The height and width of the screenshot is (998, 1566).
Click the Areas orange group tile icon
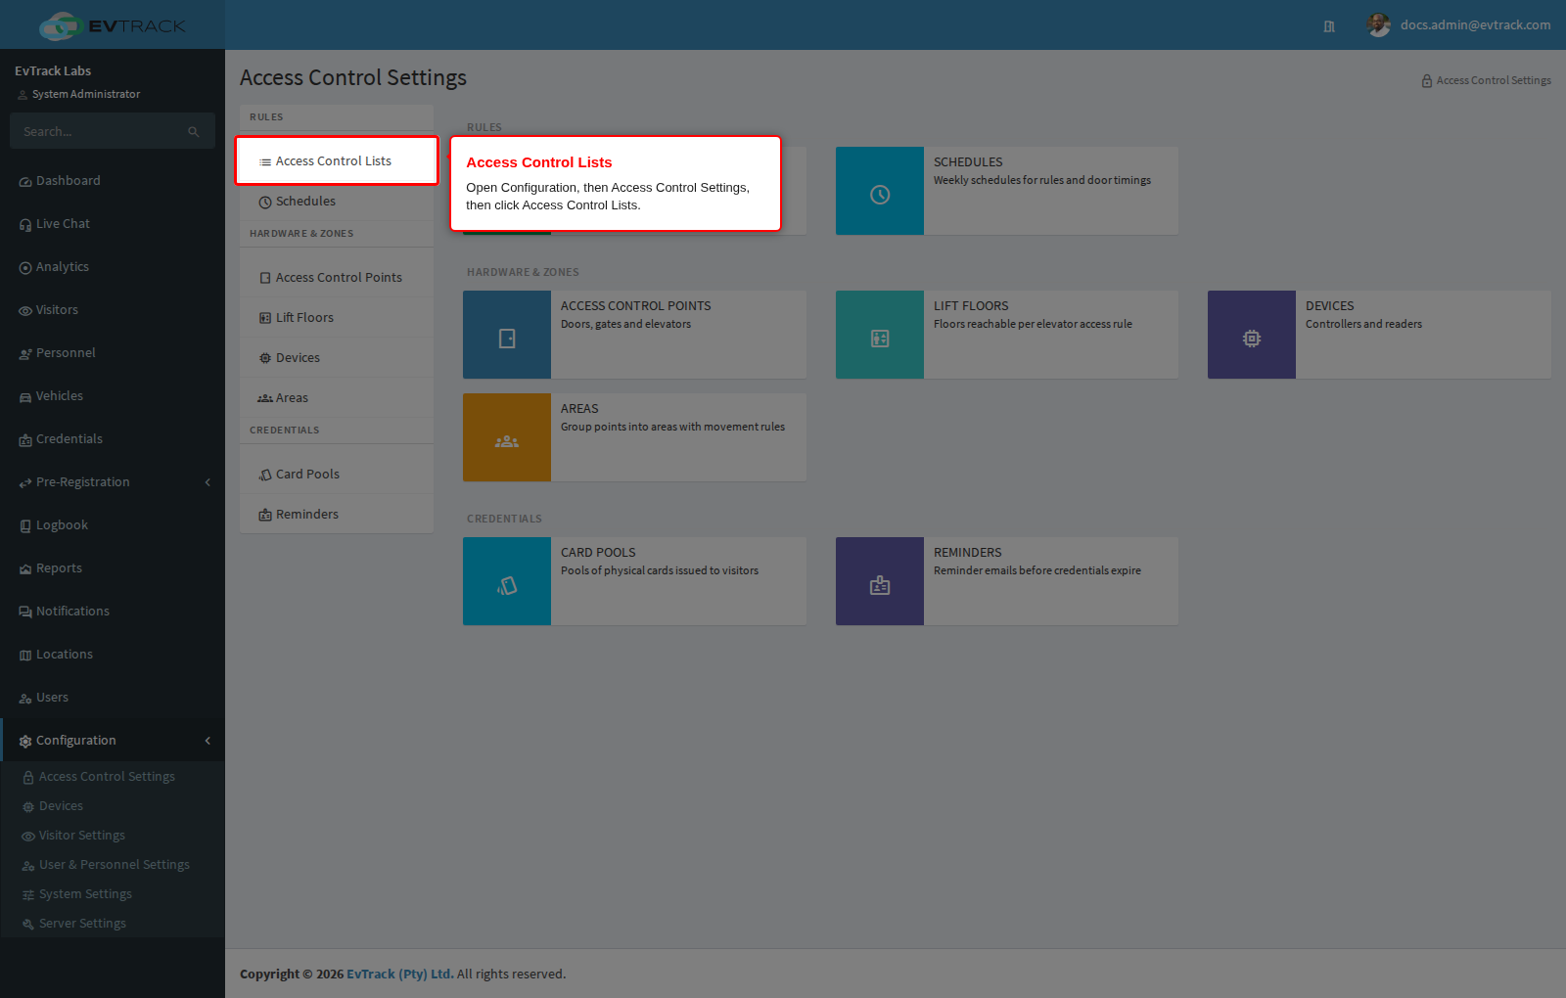click(507, 441)
